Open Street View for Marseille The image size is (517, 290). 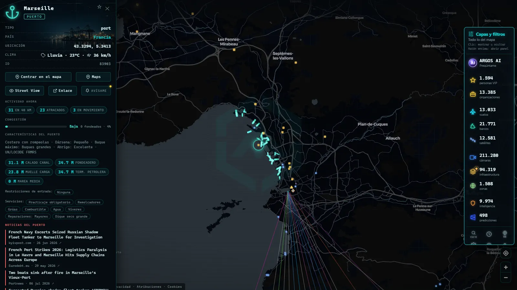coord(25,91)
